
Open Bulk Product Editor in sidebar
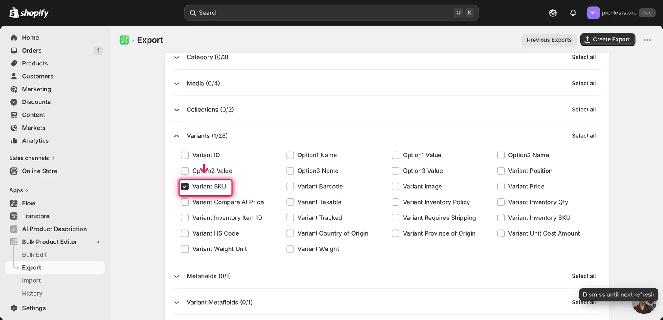[50, 242]
